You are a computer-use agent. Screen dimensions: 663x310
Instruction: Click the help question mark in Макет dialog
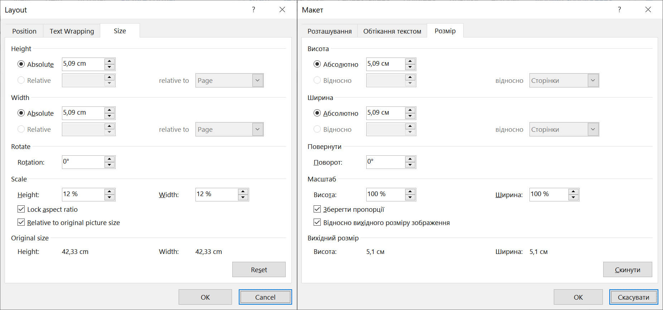pyautogui.click(x=619, y=10)
